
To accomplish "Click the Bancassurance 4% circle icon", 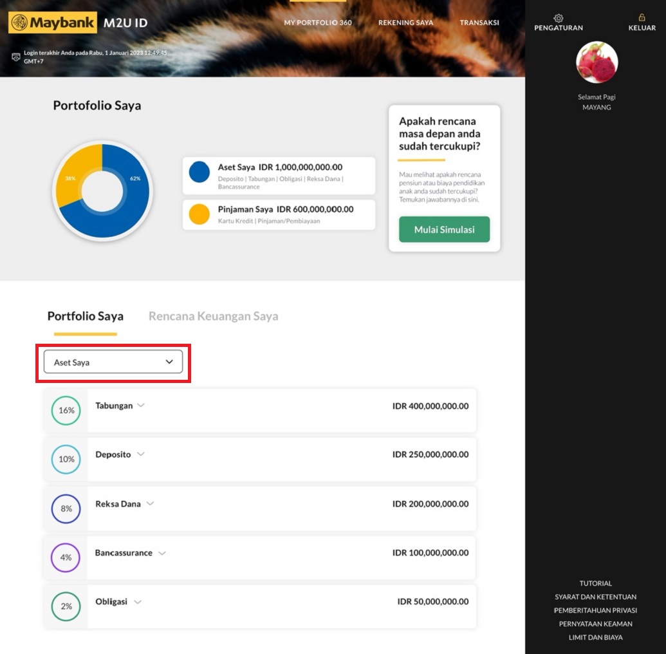I will (x=66, y=557).
